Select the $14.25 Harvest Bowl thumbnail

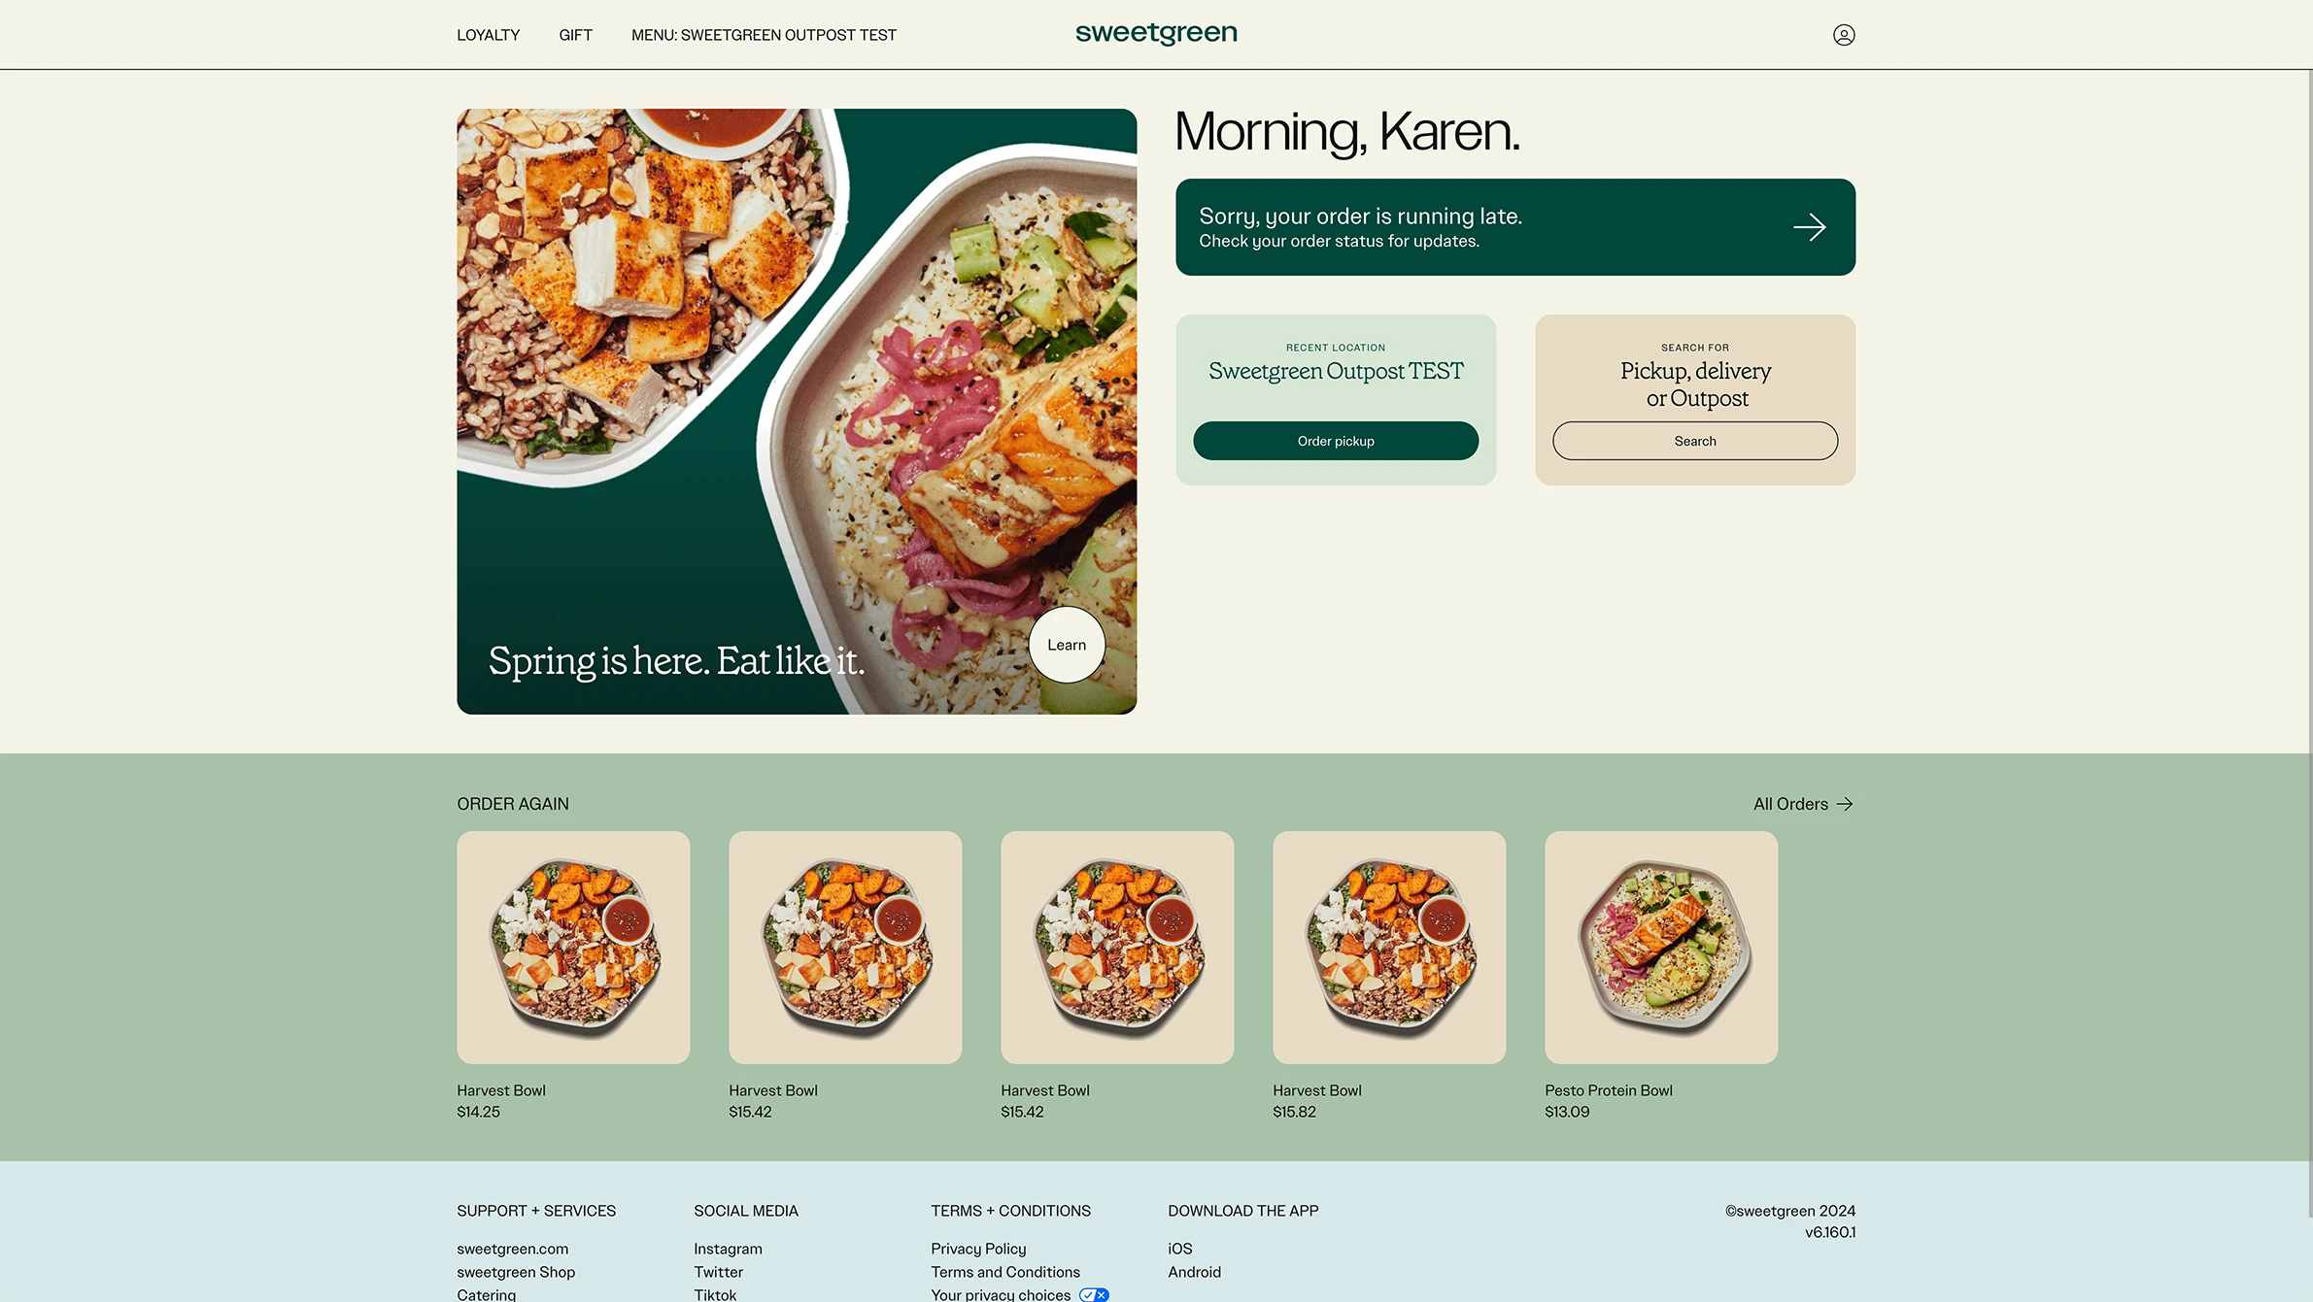pos(573,947)
